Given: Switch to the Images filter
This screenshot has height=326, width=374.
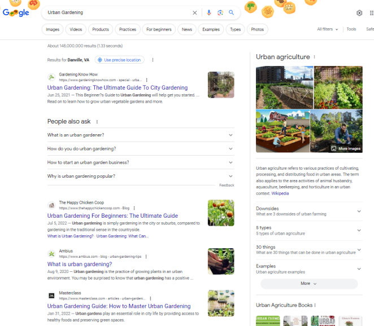Looking at the screenshot, I should [53, 29].
